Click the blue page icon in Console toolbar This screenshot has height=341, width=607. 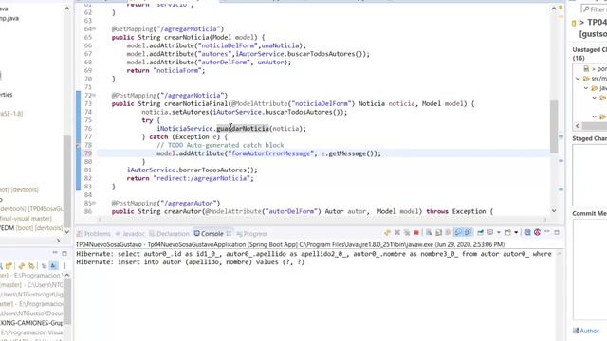pyautogui.click(x=527, y=232)
